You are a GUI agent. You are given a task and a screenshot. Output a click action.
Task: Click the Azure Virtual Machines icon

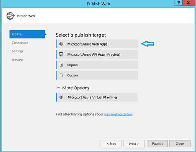61,97
